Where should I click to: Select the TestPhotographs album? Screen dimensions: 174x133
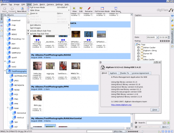[16, 71]
